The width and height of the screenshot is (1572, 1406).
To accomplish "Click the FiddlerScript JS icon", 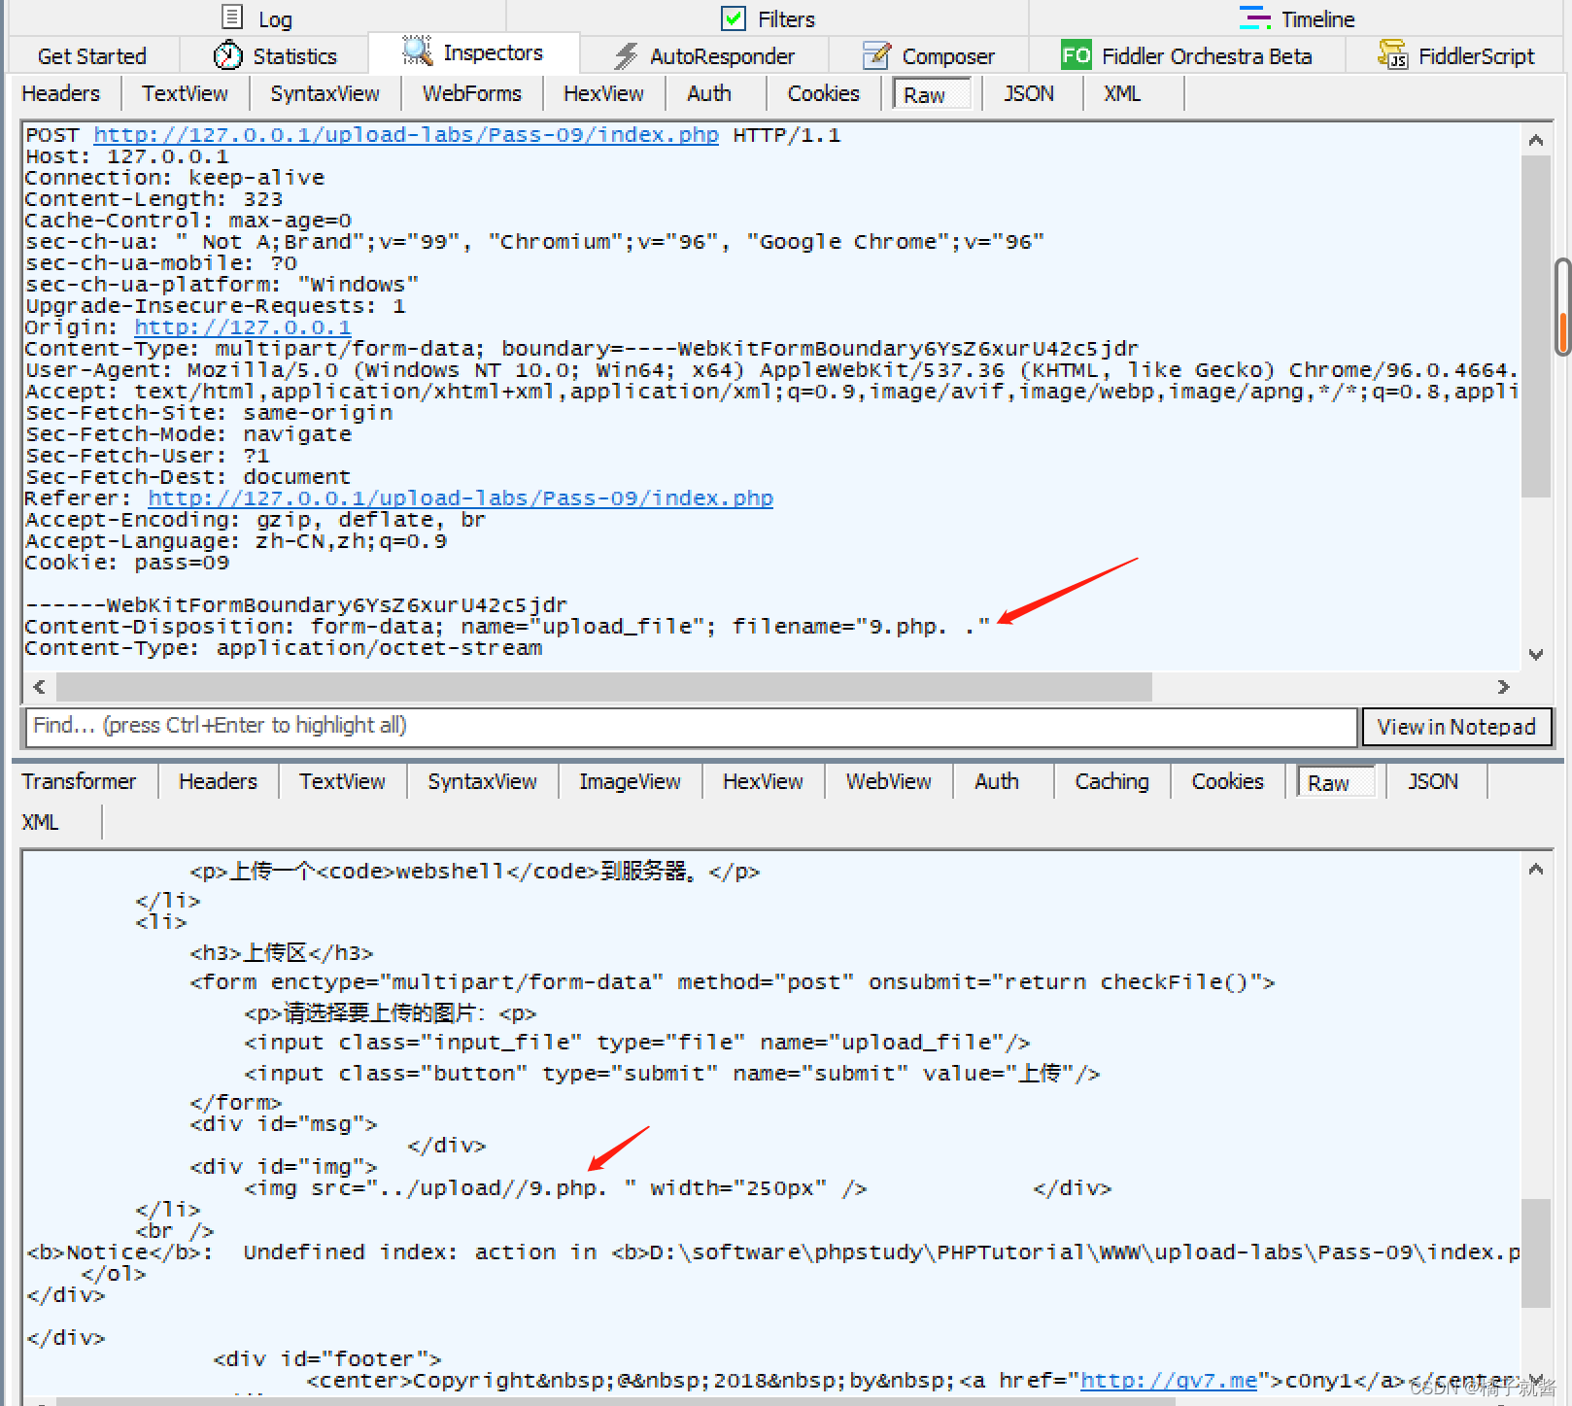I will (1392, 54).
